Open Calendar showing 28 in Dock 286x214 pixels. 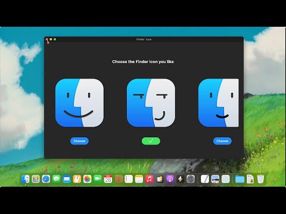(108, 179)
